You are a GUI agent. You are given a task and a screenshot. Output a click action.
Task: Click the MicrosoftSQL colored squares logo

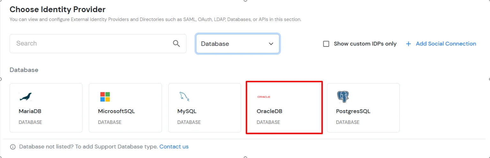coord(105,97)
